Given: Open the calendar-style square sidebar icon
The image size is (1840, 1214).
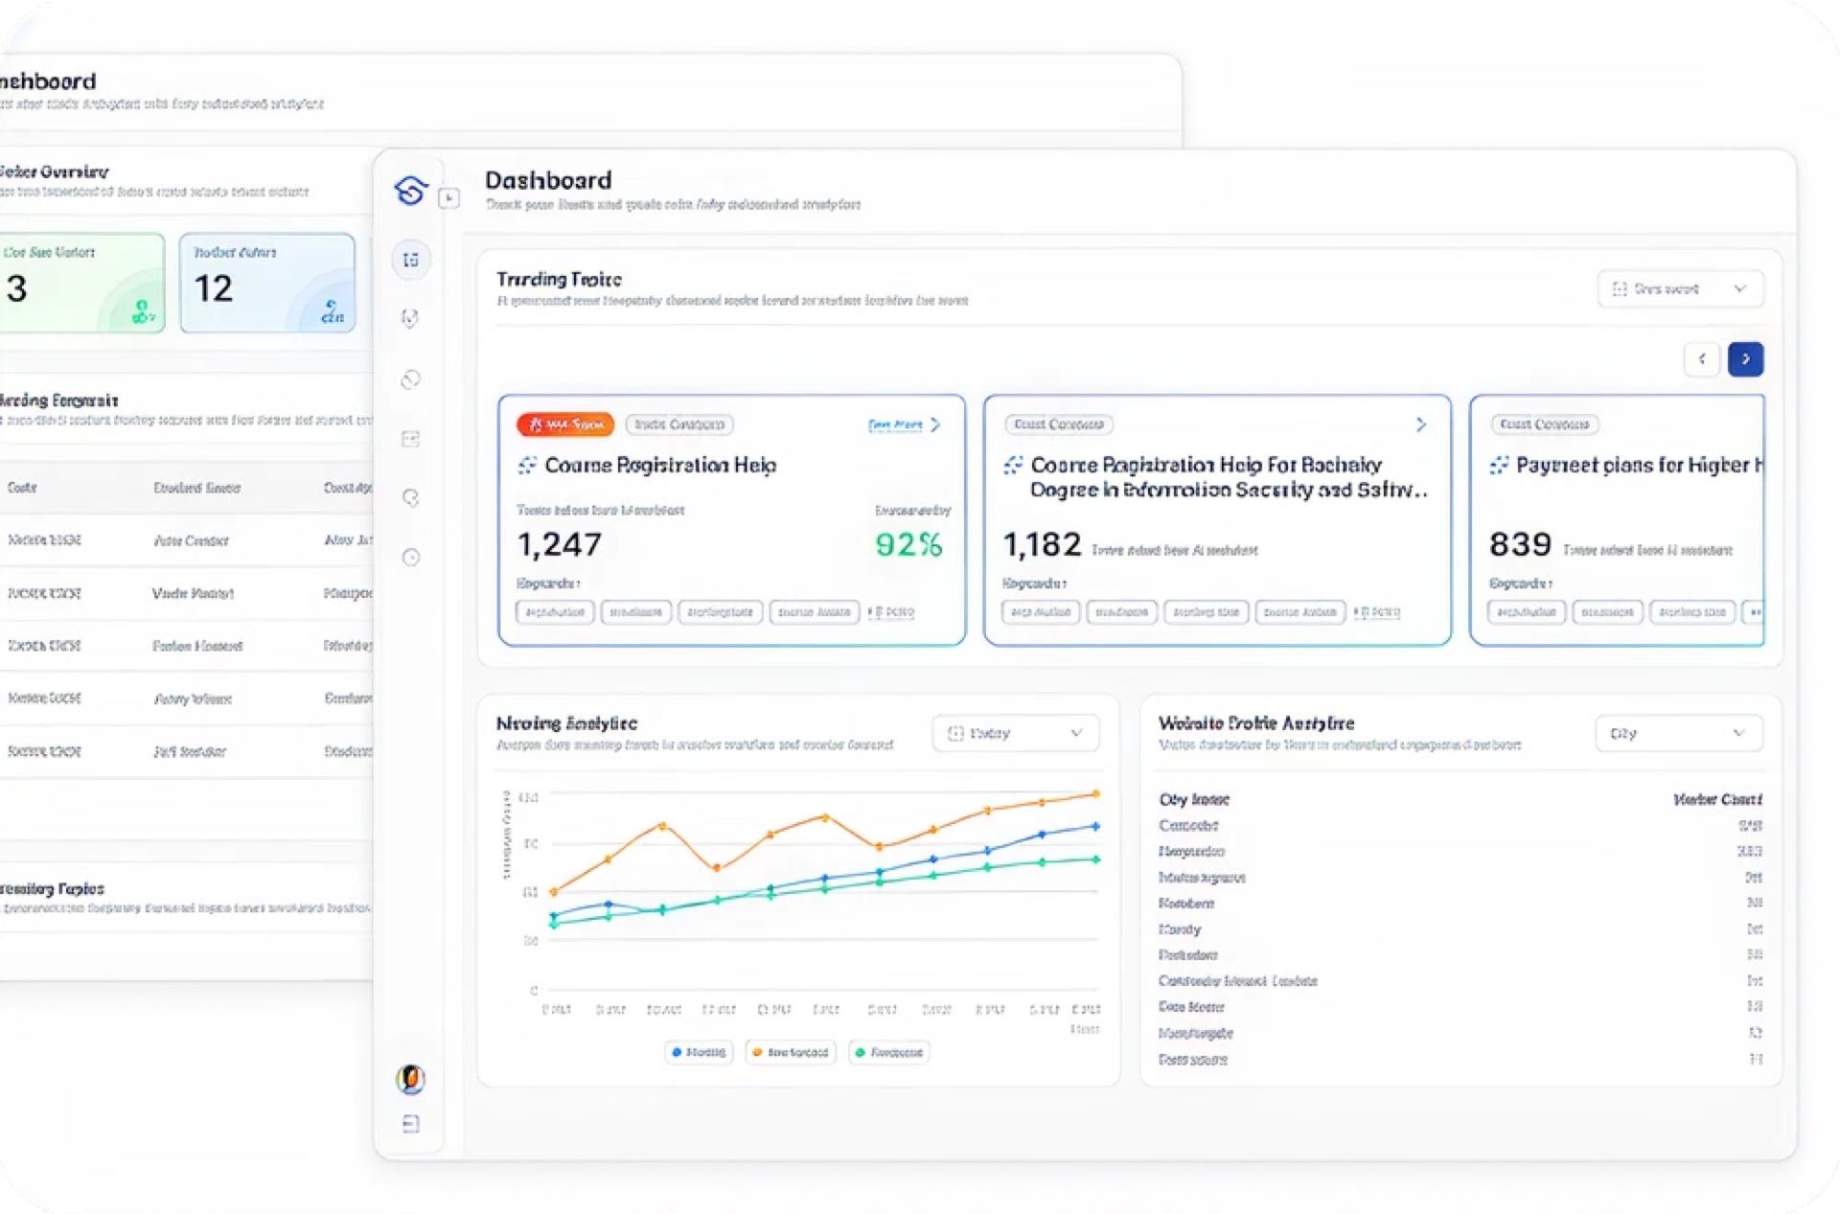Looking at the screenshot, I should point(410,439).
